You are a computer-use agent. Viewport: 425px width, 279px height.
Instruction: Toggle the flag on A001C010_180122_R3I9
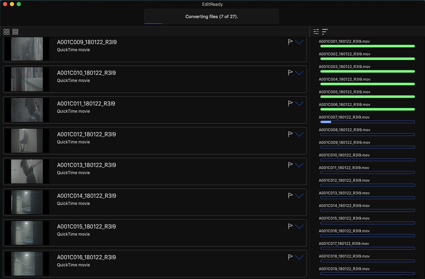(290, 72)
